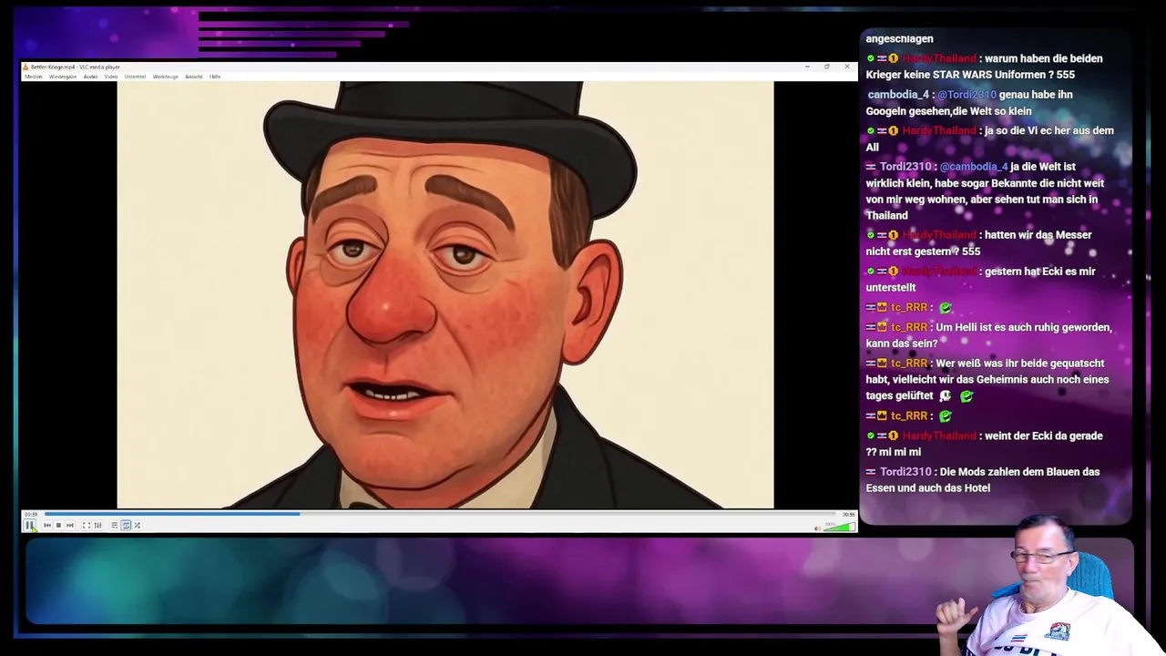Click message 'hatten wir das Messer'
The width and height of the screenshot is (1166, 656).
[979, 243]
